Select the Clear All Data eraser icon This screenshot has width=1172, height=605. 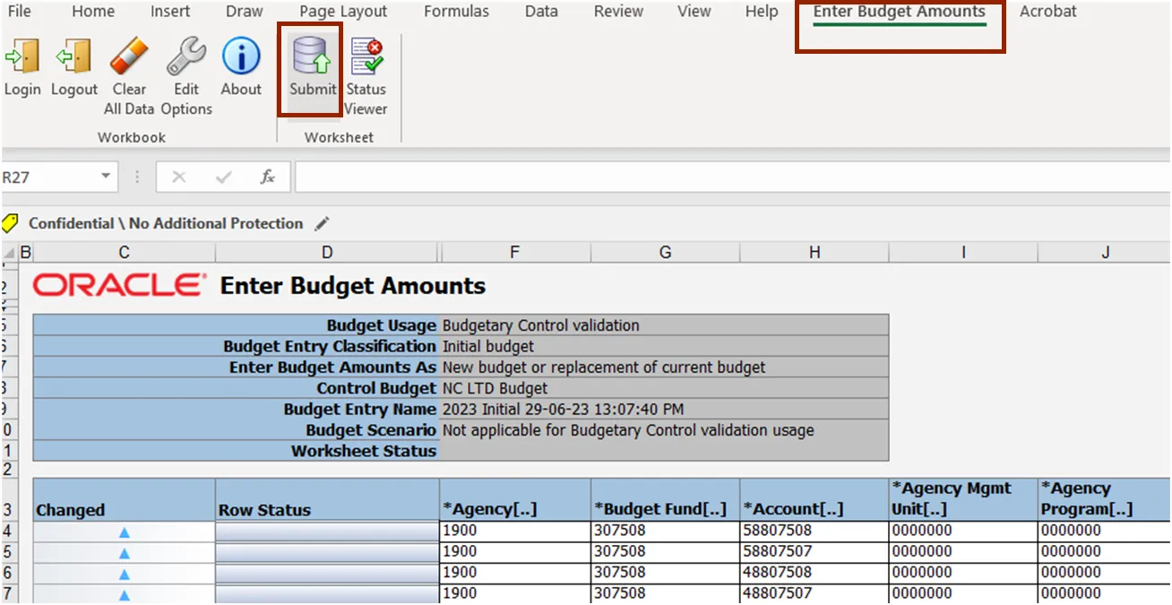pyautogui.click(x=129, y=59)
